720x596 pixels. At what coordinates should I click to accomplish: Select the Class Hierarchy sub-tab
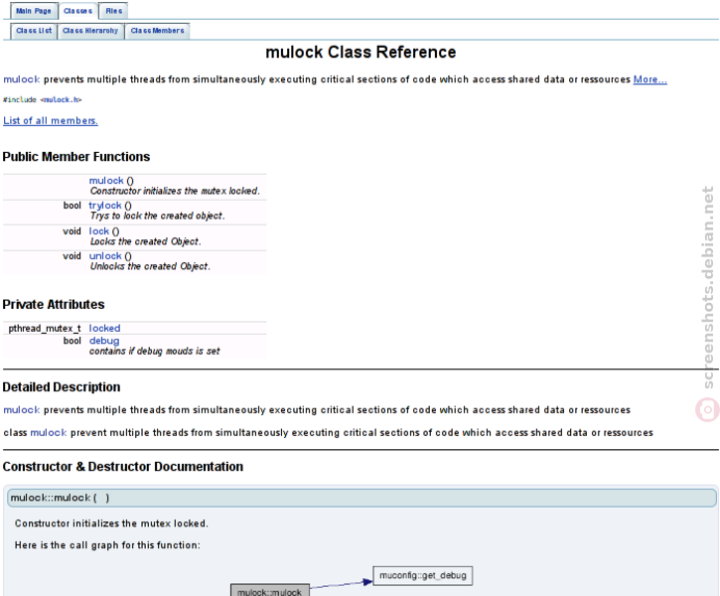(x=90, y=31)
